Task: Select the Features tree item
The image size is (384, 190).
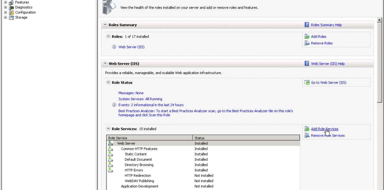Action: coord(22,2)
